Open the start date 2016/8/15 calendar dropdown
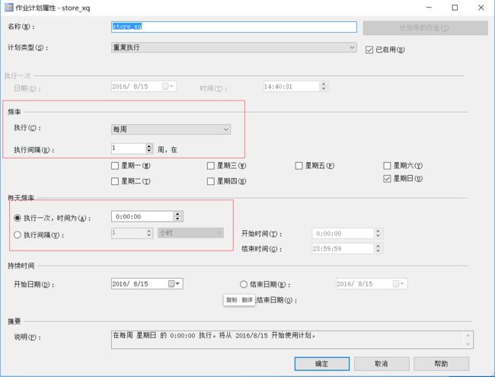Image resolution: width=495 pixels, height=377 pixels. pyautogui.click(x=177, y=283)
